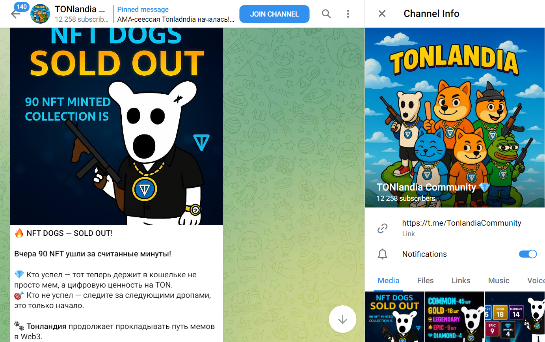The width and height of the screenshot is (545, 342).
Task: Click the 'Кто успел' paragraph in the post
Action: tap(105, 280)
